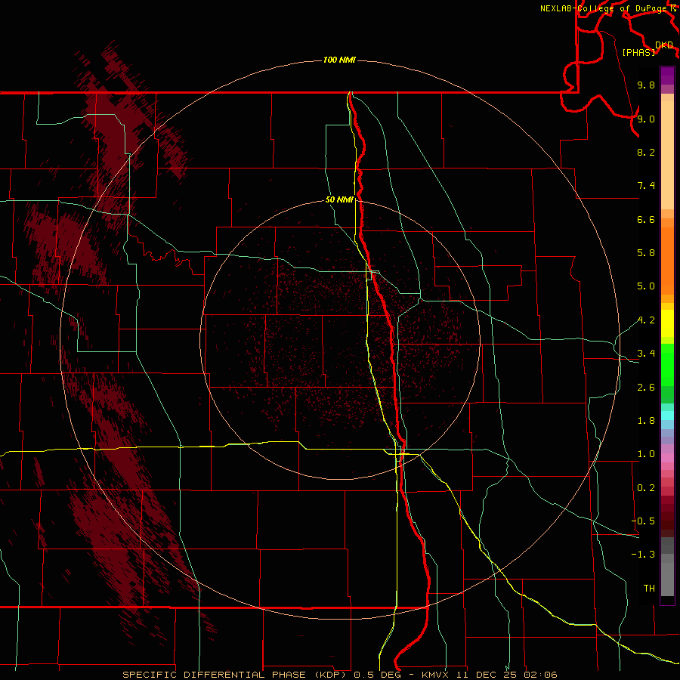The height and width of the screenshot is (680, 680).
Task: Click the cyan segment of the color bar
Action: coord(667,416)
